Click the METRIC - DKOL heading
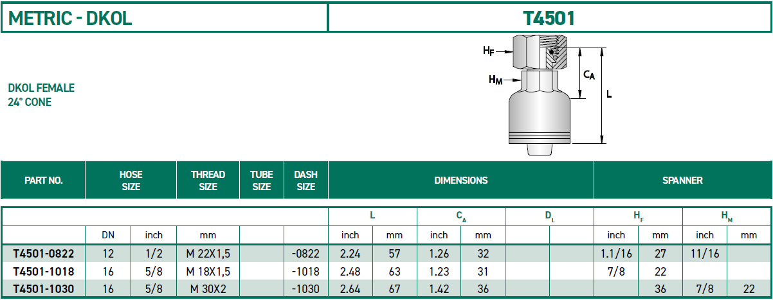 coord(70,18)
